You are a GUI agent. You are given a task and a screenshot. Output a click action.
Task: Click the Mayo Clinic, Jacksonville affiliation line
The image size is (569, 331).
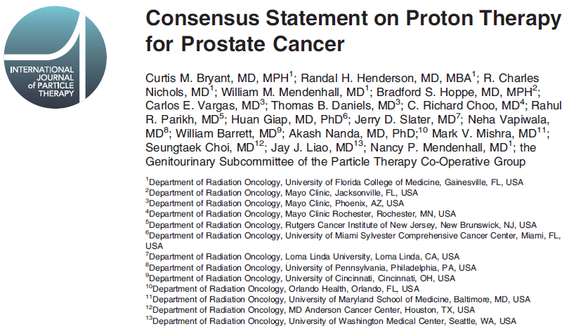(282, 193)
